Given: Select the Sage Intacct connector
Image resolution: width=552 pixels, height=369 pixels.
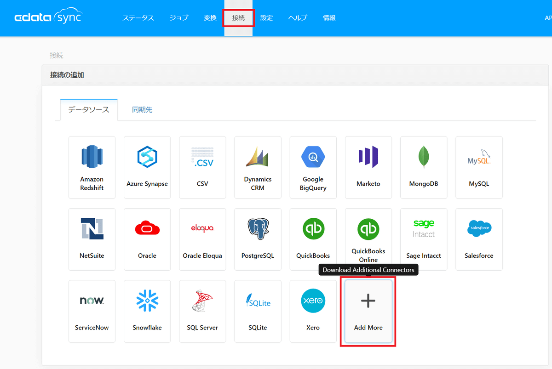Looking at the screenshot, I should (x=423, y=239).
